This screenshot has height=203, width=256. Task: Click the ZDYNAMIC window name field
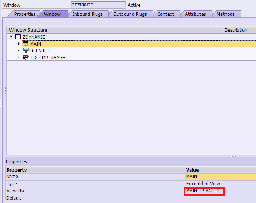click(99, 5)
